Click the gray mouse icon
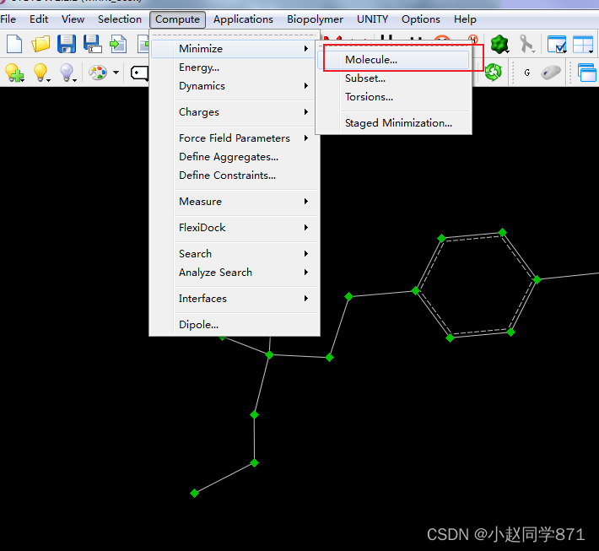The image size is (599, 551). point(551,73)
